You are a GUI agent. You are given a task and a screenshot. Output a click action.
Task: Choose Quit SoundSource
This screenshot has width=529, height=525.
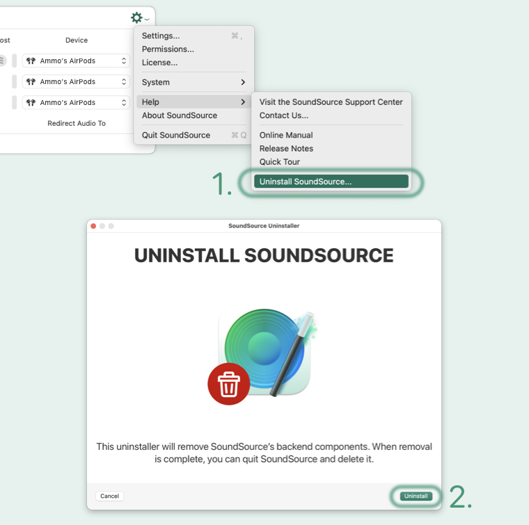point(194,135)
